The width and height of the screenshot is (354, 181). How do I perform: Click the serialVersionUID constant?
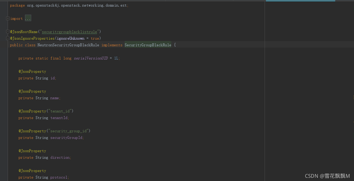91,58
